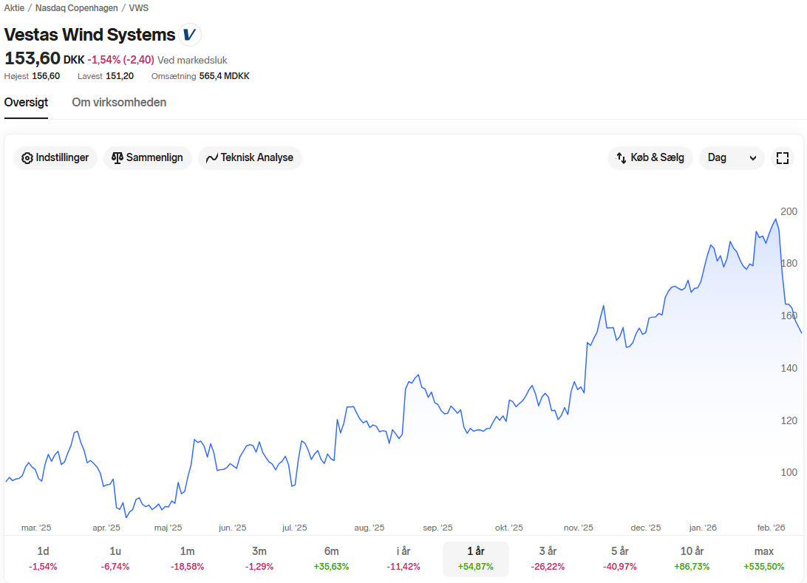
Task: Click the aug. '25 axis label
Action: coord(369,528)
